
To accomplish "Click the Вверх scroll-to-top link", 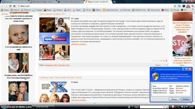I will point(5,14).
